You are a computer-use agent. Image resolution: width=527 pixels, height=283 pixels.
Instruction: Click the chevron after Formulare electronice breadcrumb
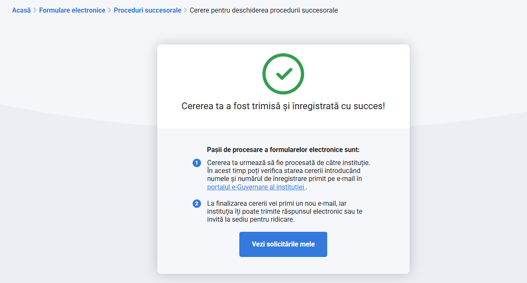click(109, 10)
